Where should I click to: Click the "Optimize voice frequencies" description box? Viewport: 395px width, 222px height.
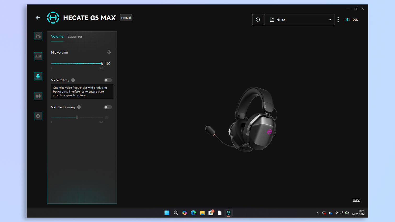(x=82, y=91)
